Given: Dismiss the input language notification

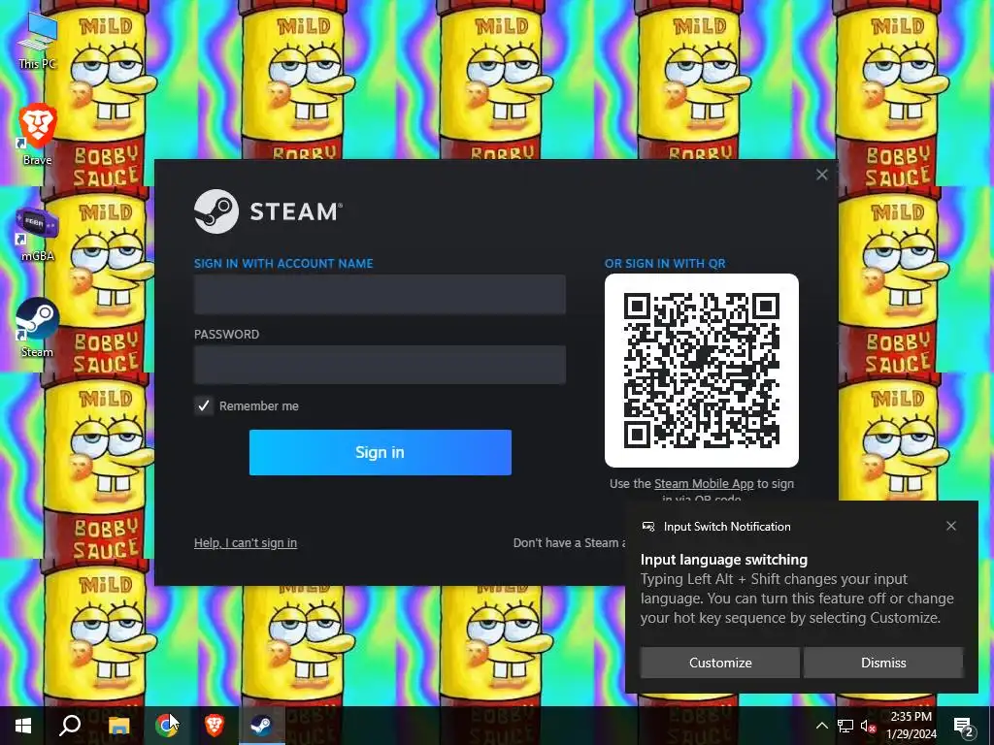Looking at the screenshot, I should coord(883,663).
